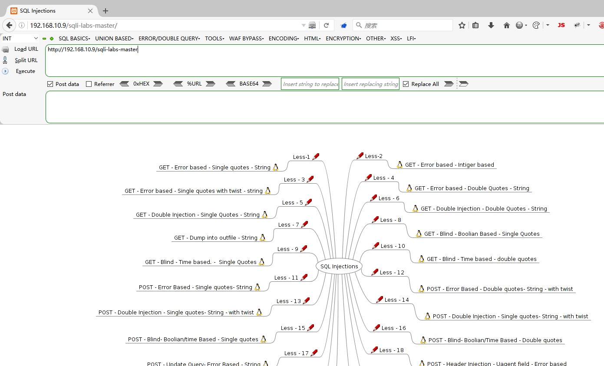
Task: Toggle the Replace All checkbox
Action: click(x=406, y=84)
